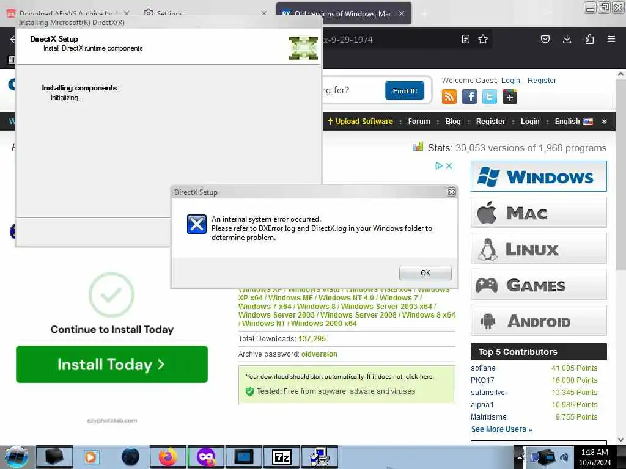Image resolution: width=626 pixels, height=469 pixels.
Task: Open the media player taskbar icon
Action: coord(90,457)
